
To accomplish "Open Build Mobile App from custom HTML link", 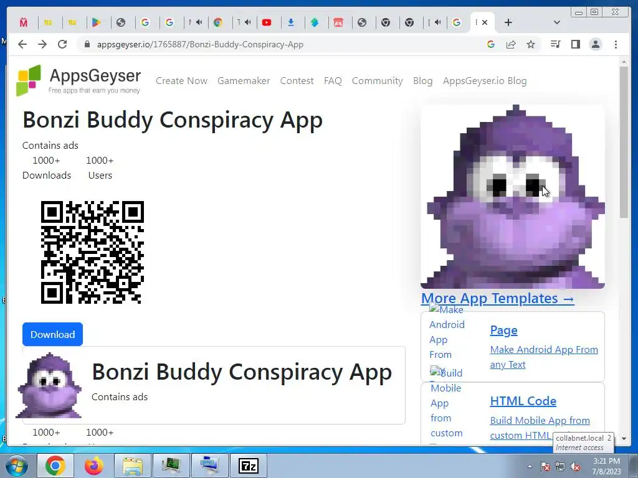I will pyautogui.click(x=540, y=428).
